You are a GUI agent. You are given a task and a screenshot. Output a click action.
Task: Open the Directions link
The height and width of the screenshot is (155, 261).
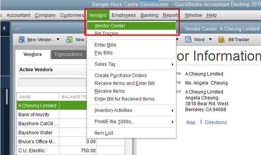coord(216,123)
